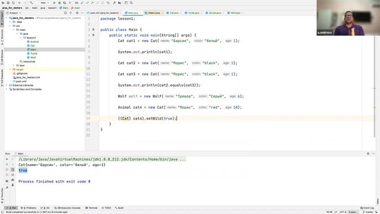Switch to the Turtle.java editor tab
This screenshot has width=380, height=214.
194,13
